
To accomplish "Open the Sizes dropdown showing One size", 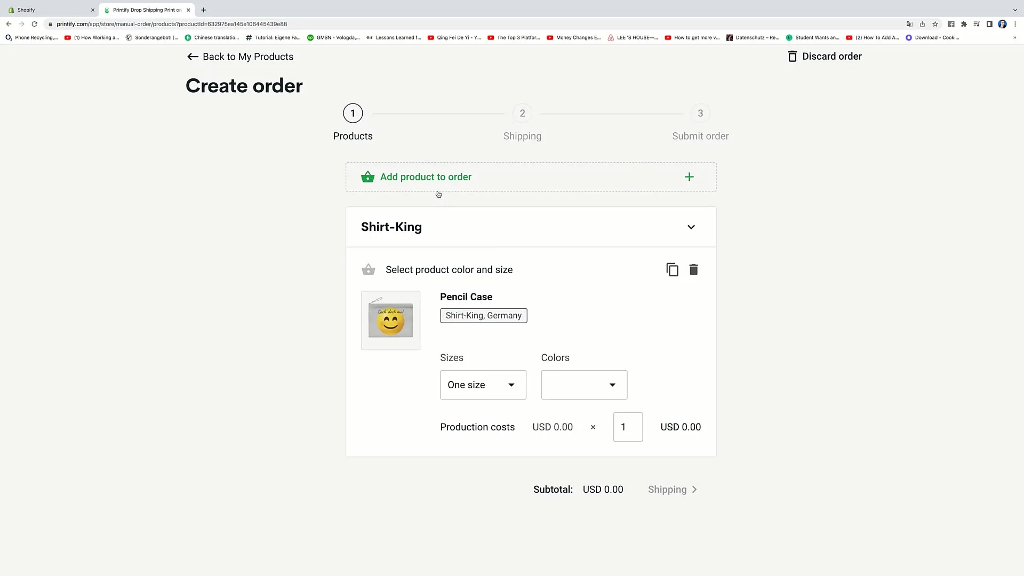I will [x=483, y=385].
